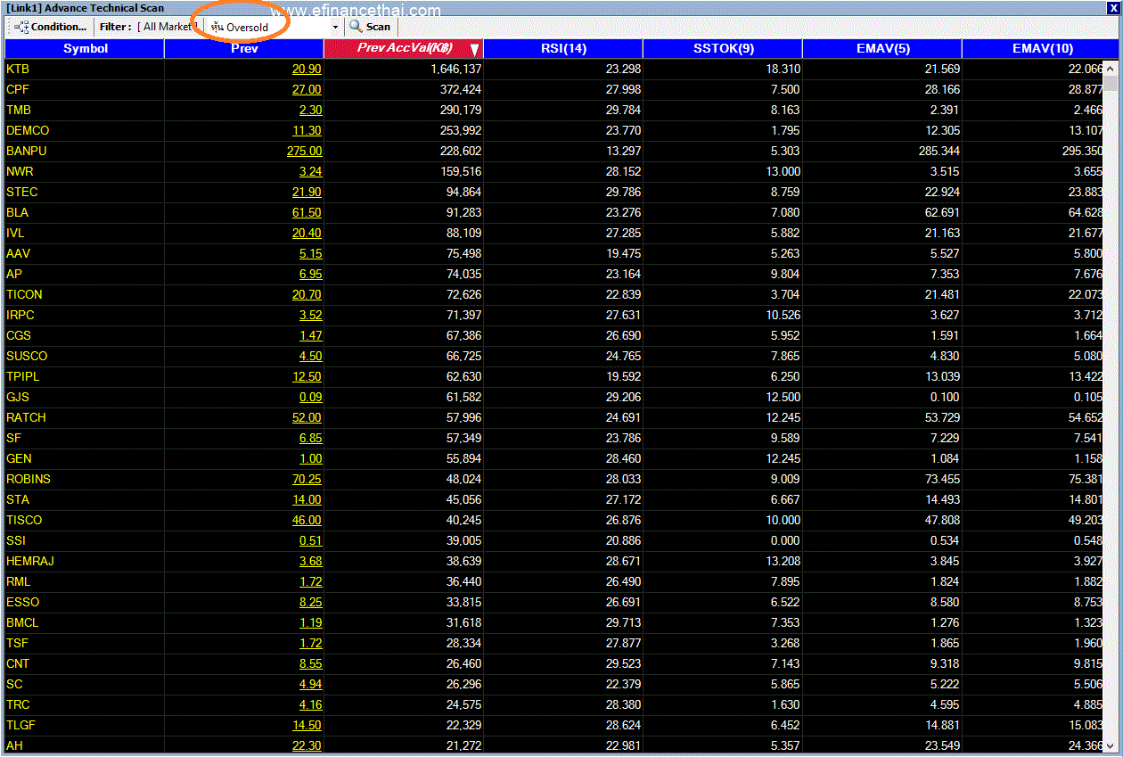The image size is (1123, 757).
Task: Sort by the RSI(14) column header
Action: [x=563, y=49]
